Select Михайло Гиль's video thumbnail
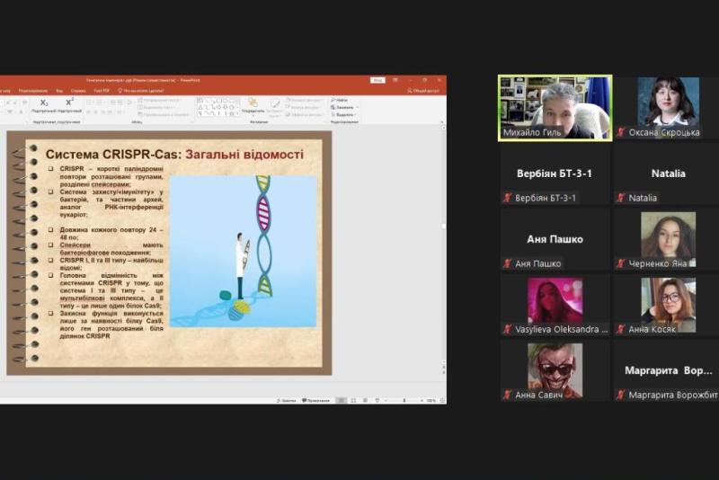The height and width of the screenshot is (480, 719). point(555,107)
